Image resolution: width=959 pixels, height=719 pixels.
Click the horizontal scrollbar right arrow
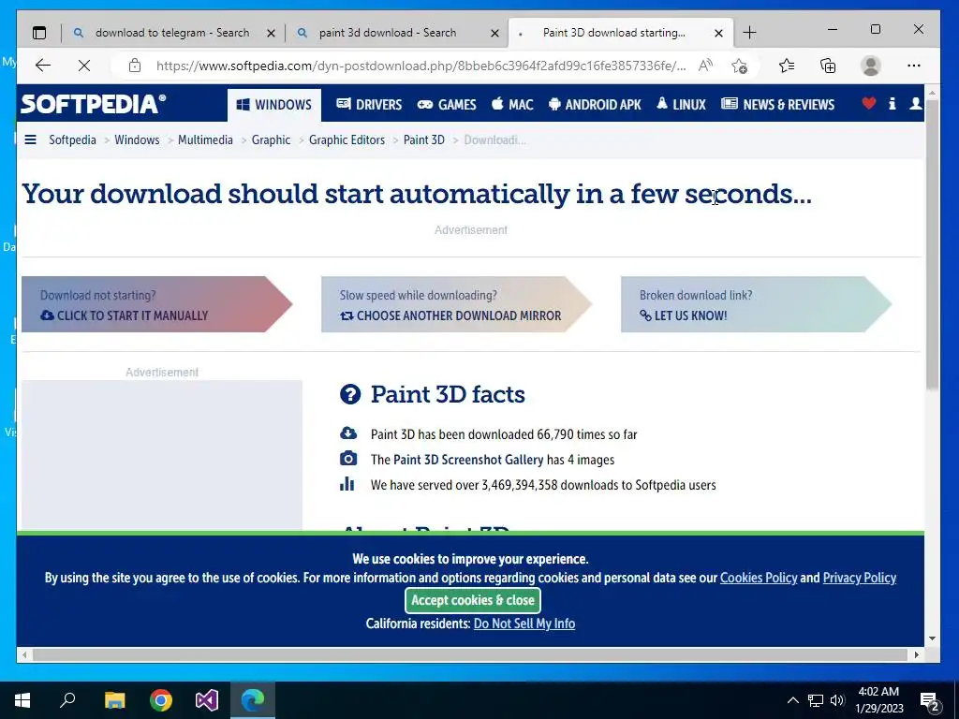[916, 654]
